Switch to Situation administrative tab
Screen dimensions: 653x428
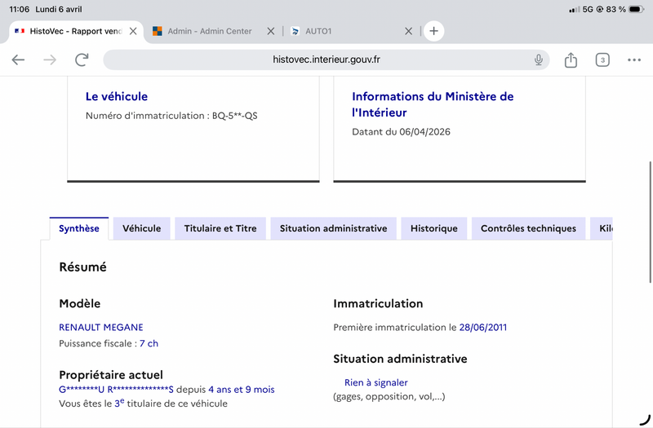(333, 228)
